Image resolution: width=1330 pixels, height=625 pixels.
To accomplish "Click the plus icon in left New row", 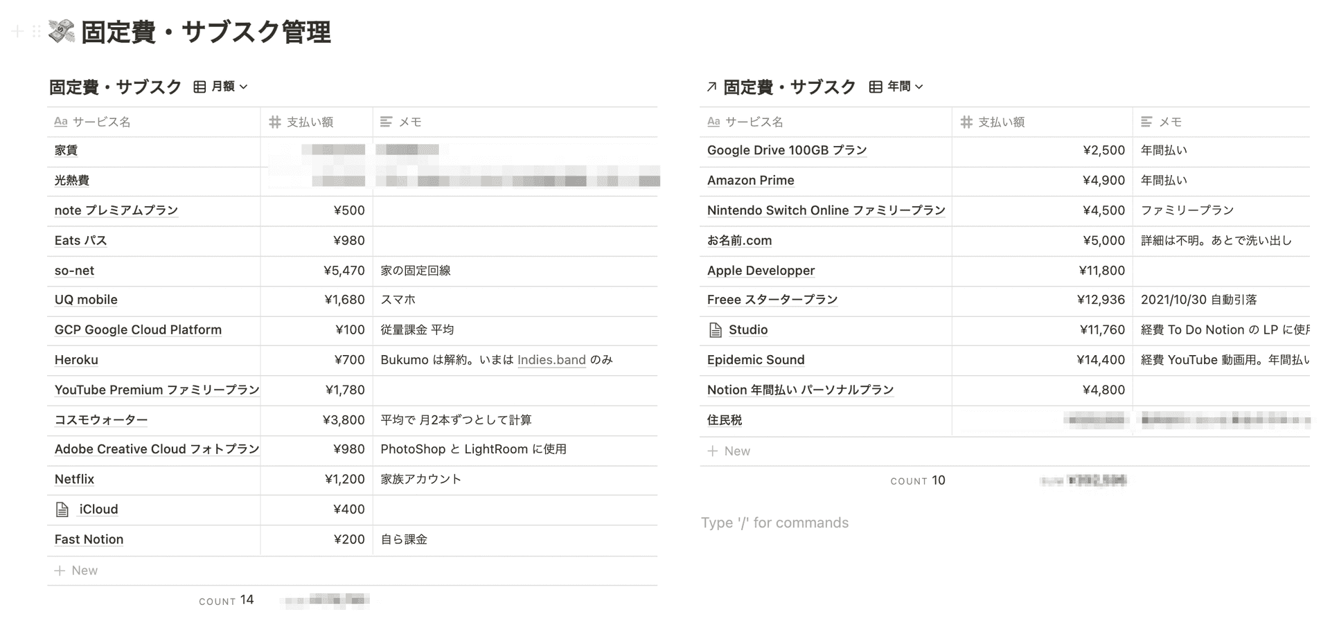I will pos(60,570).
